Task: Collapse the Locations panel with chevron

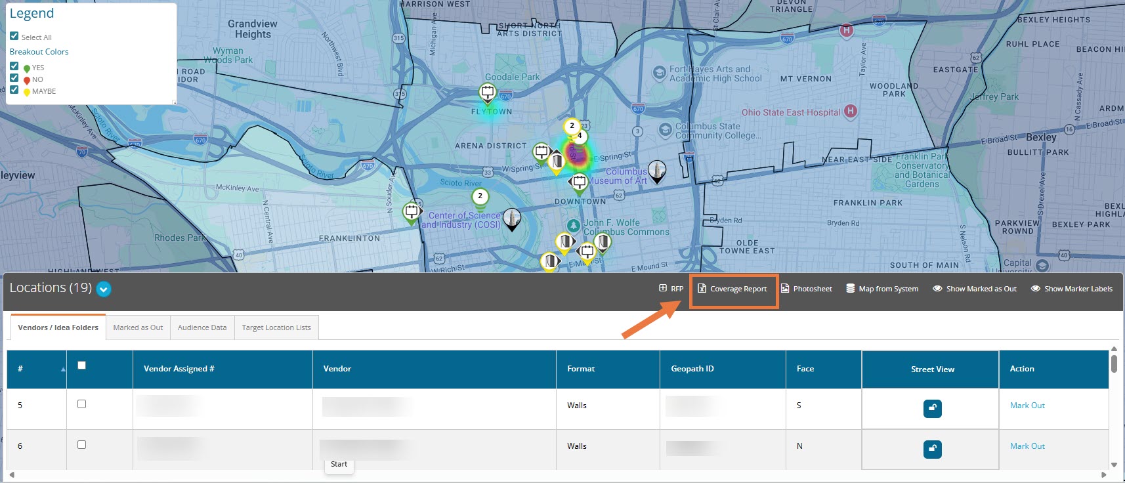Action: (104, 289)
